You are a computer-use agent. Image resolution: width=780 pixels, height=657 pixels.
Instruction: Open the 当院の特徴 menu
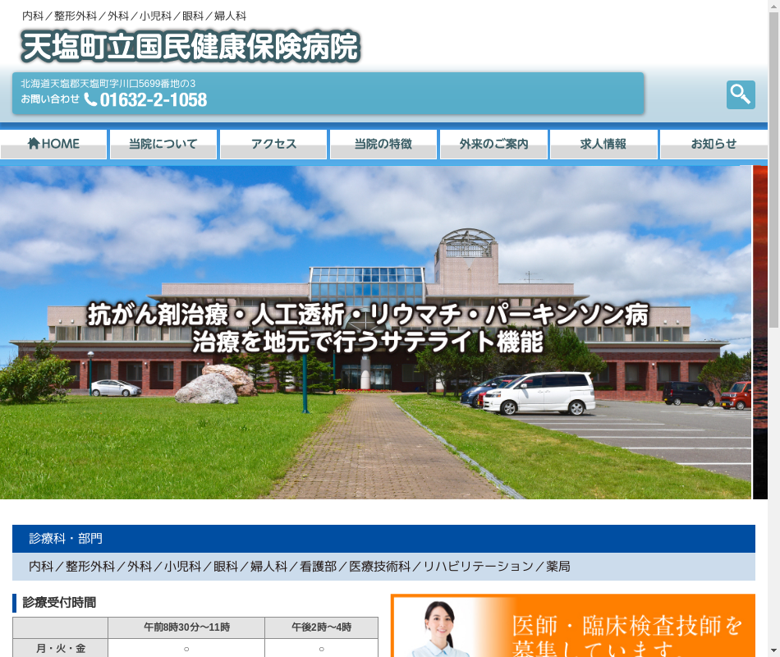(383, 144)
